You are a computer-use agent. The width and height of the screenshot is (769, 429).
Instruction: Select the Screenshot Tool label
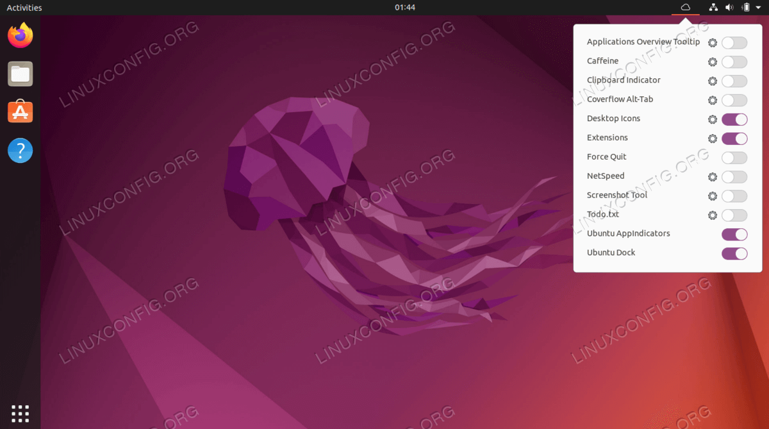click(x=617, y=195)
